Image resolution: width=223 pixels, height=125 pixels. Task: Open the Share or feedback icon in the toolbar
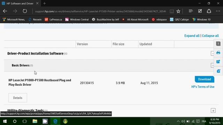pos(209,11)
